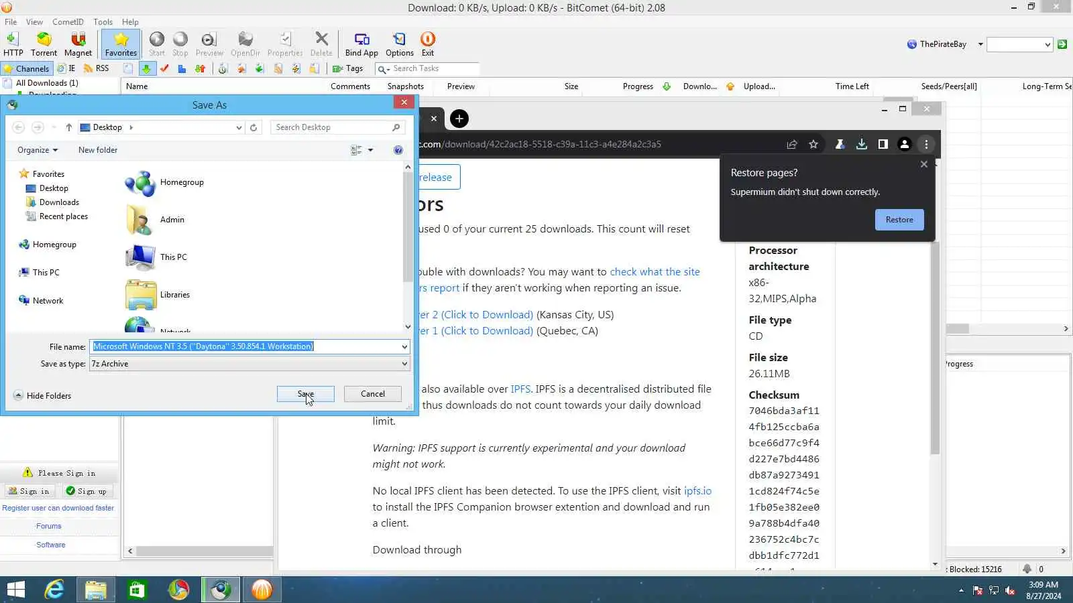Click the Save button
The width and height of the screenshot is (1073, 603).
coord(305,394)
